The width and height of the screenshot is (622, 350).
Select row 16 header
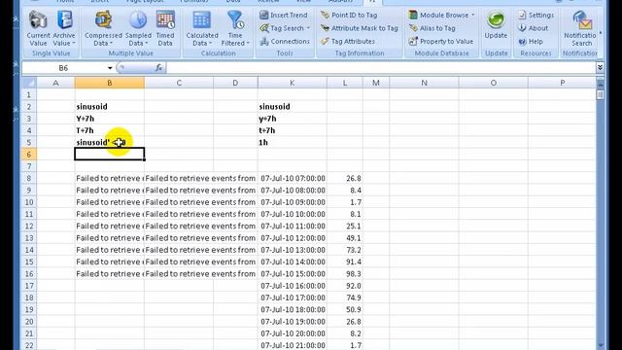[28, 274]
